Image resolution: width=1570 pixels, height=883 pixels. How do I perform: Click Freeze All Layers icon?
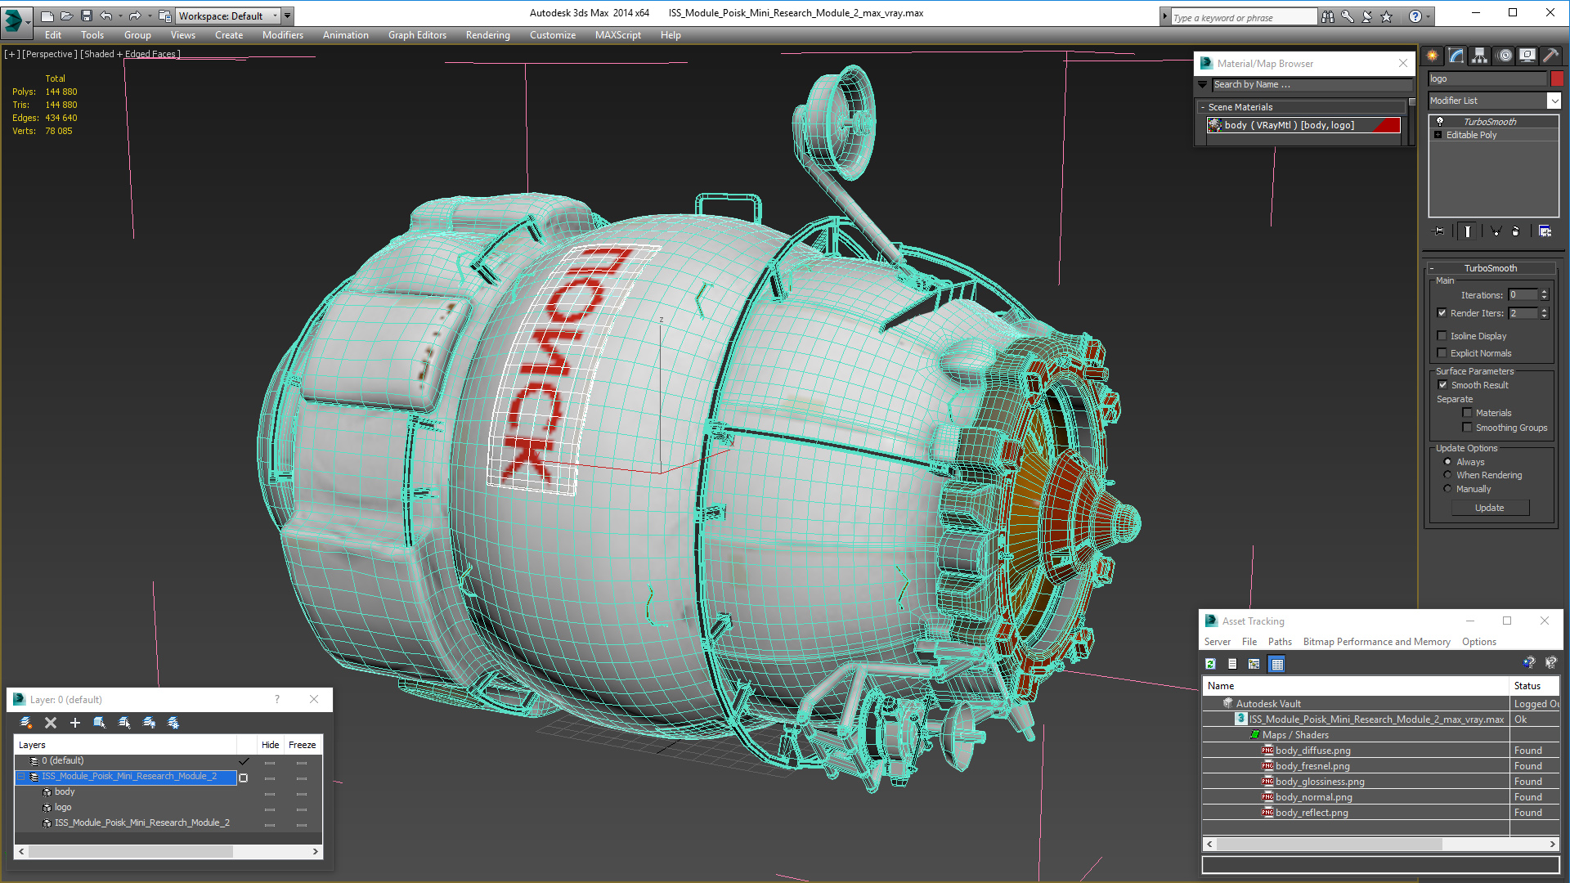click(x=173, y=723)
